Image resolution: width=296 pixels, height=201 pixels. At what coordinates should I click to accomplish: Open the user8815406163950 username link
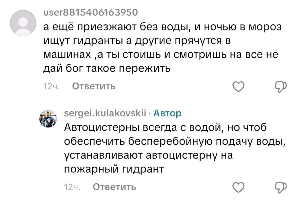pos(90,12)
